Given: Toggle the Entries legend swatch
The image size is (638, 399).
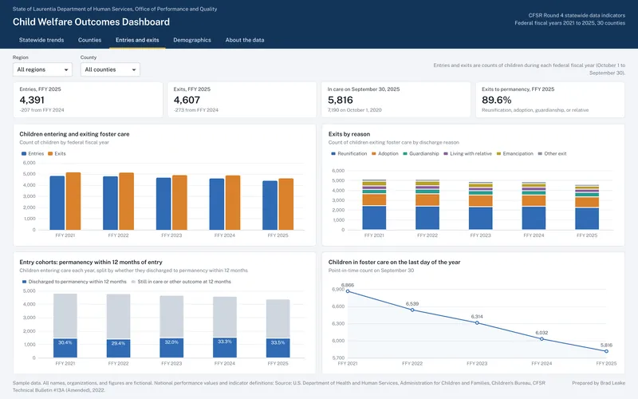Looking at the screenshot, I should tap(24, 153).
